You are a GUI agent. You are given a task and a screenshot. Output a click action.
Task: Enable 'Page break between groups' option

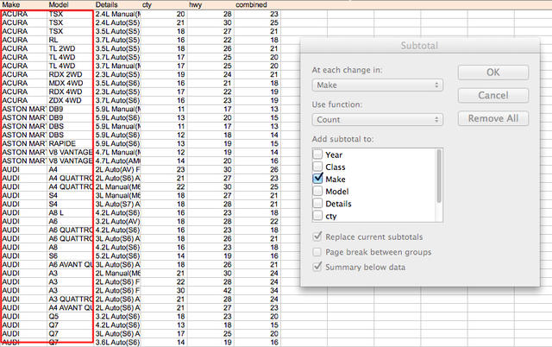(317, 252)
